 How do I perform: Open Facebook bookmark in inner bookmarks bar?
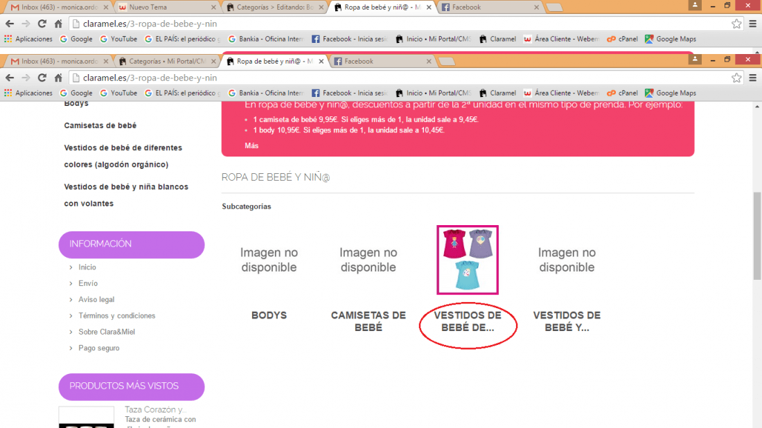[349, 93]
